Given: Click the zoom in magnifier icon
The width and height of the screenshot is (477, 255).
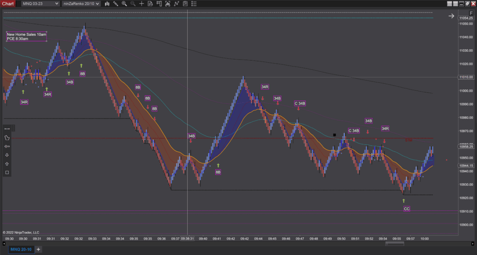Looking at the screenshot, I should click(124, 4).
